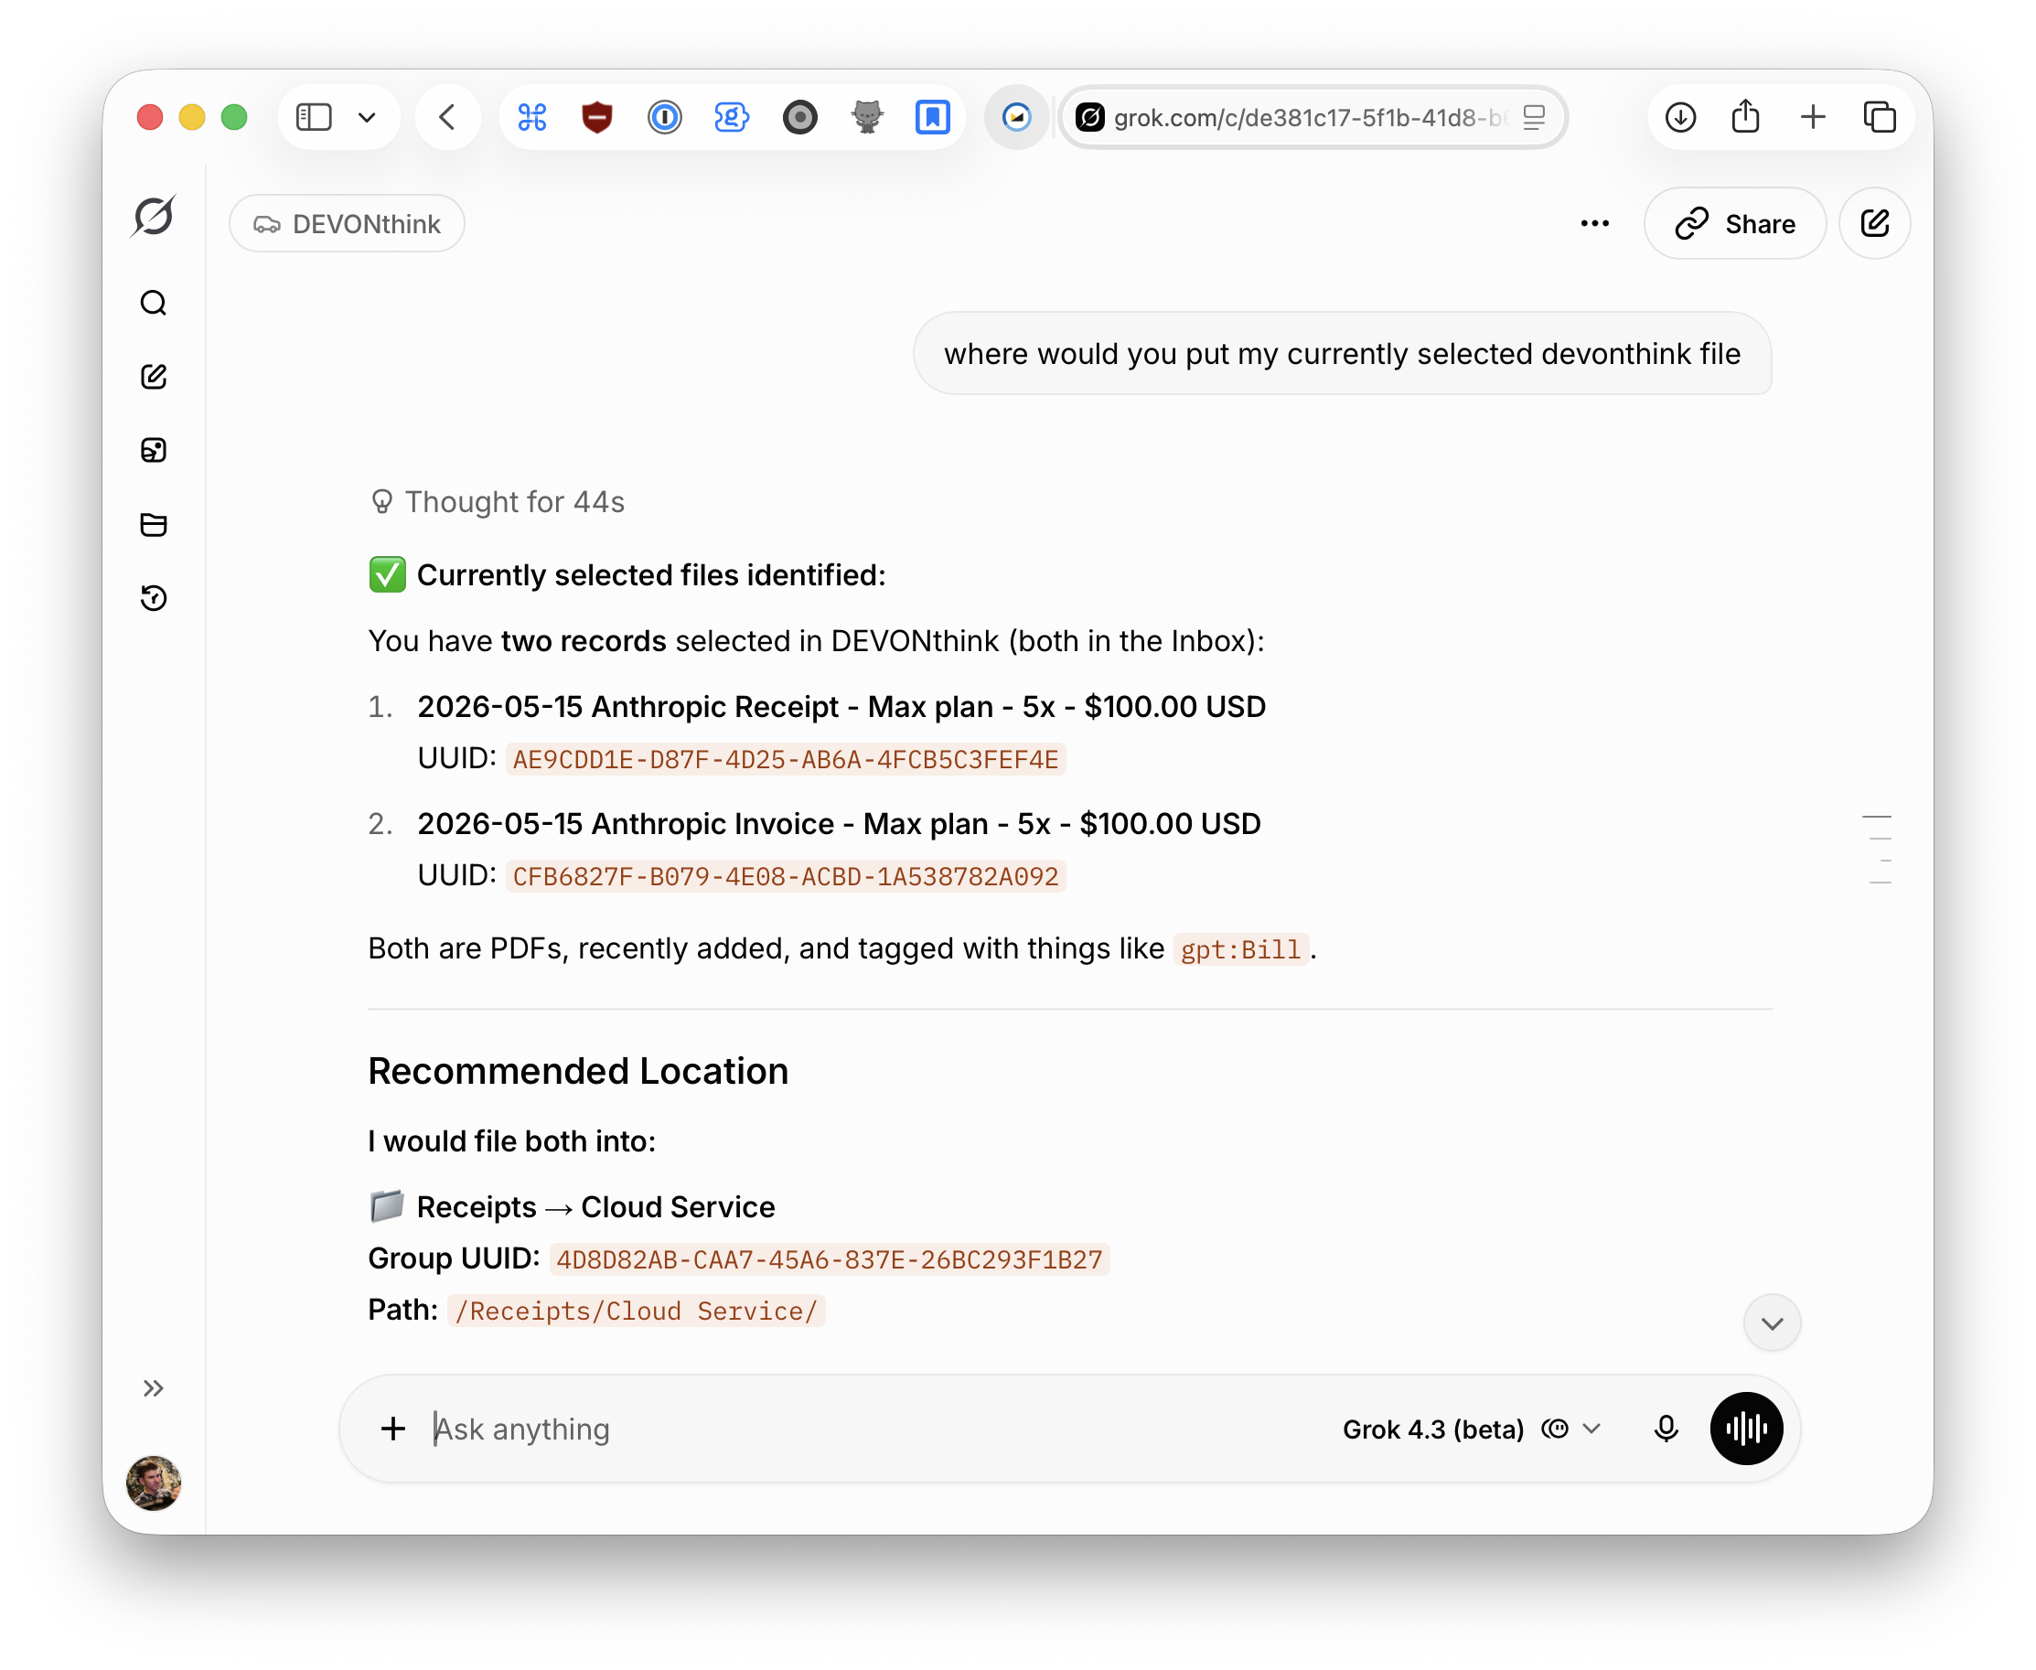Open chat history icon in sidebar
This screenshot has width=2036, height=1670.
point(154,598)
